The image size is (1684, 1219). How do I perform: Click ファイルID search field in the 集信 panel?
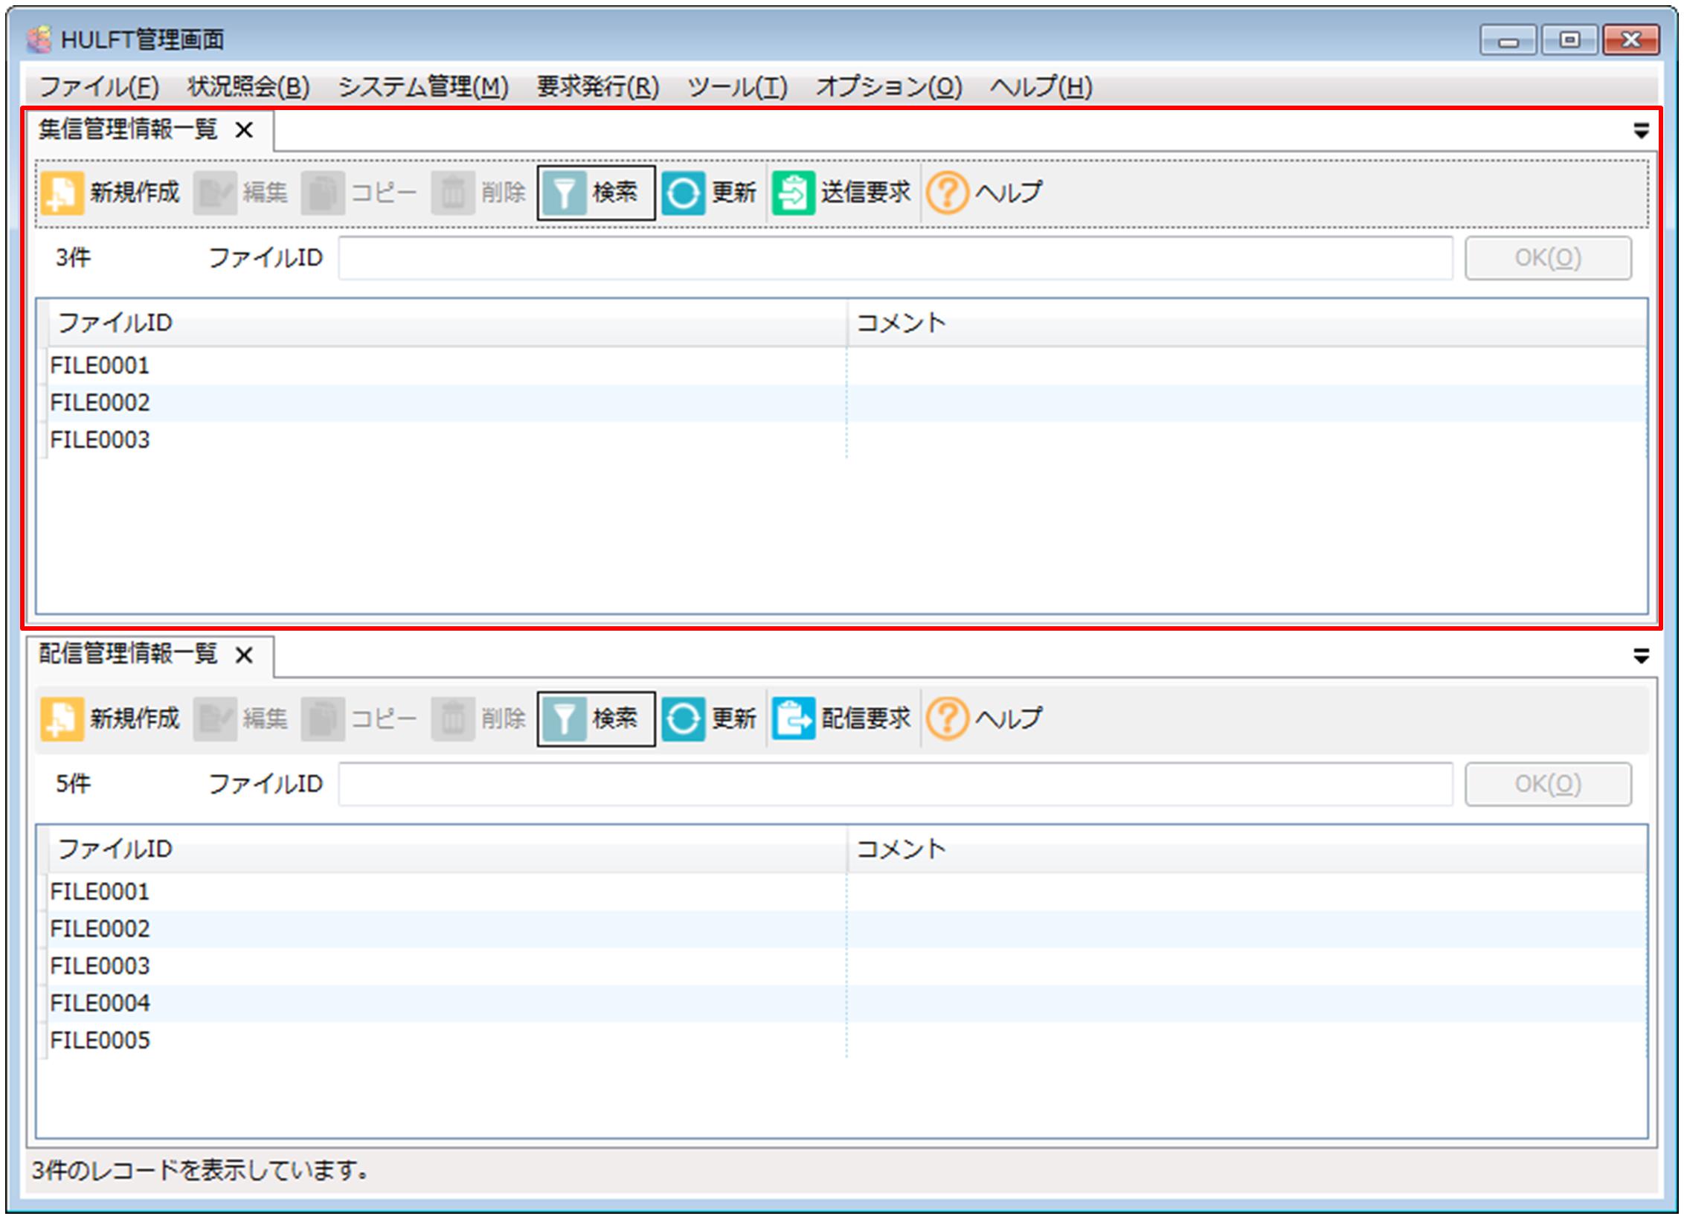pos(895,258)
